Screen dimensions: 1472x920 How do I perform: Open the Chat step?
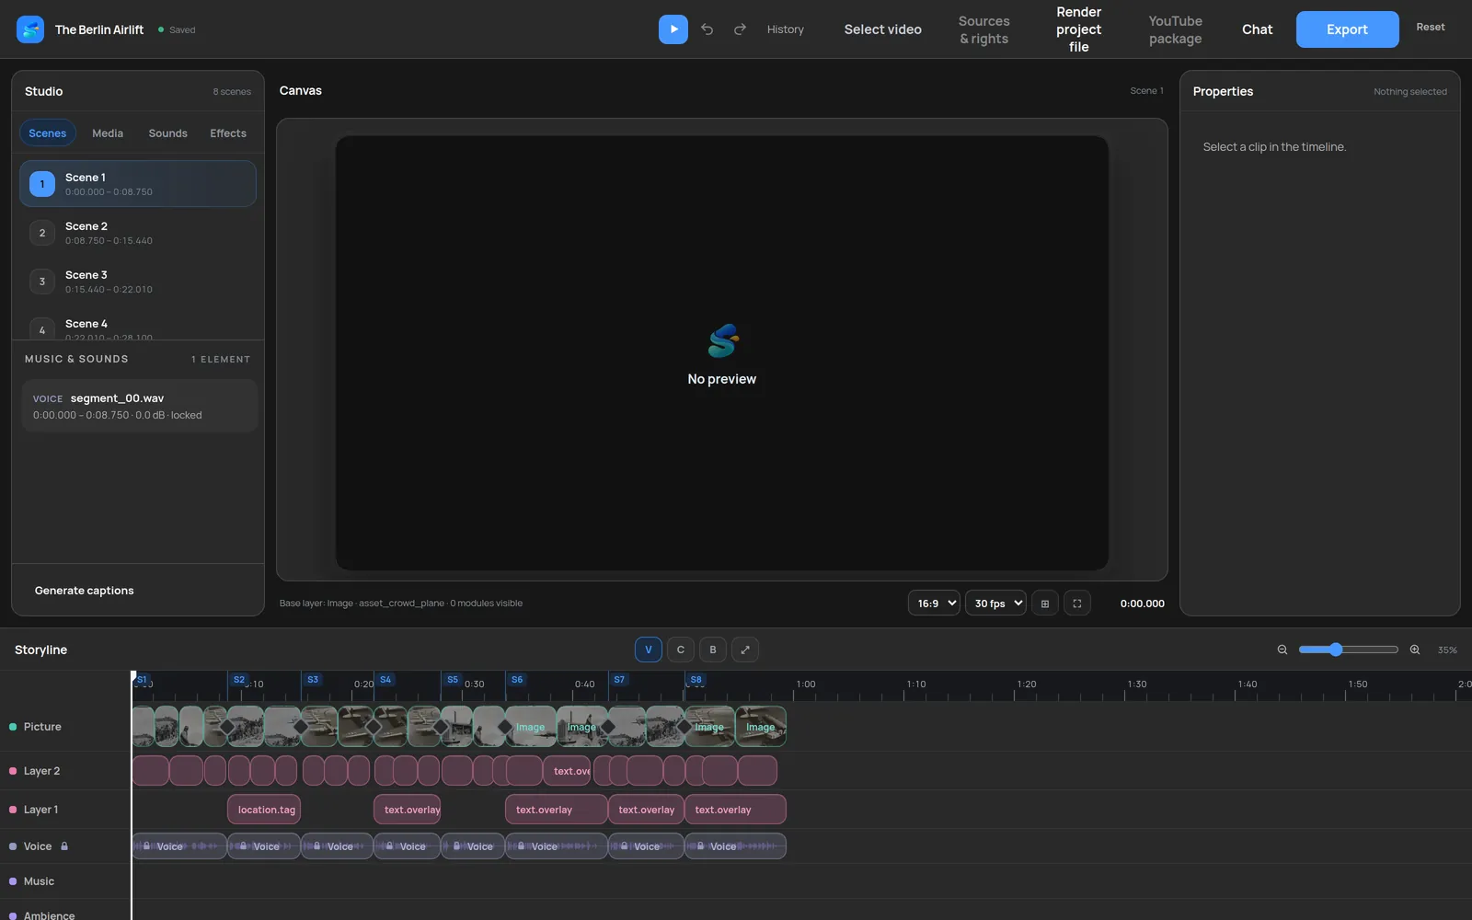click(1257, 29)
